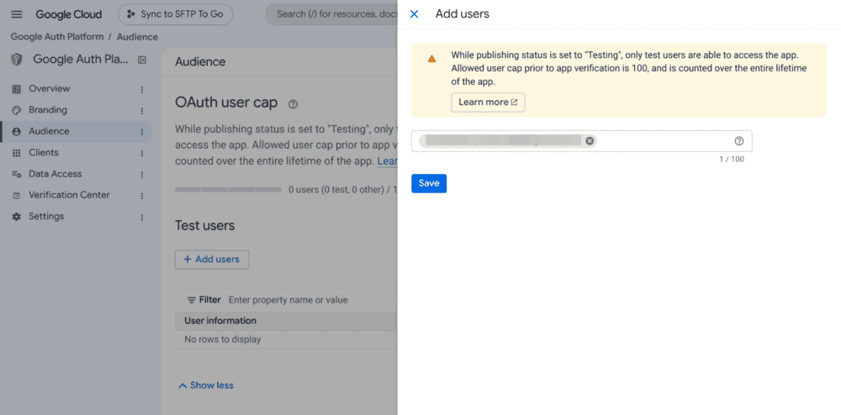841x415 pixels.
Task: Click the user cap progress bar
Action: pyautogui.click(x=228, y=190)
